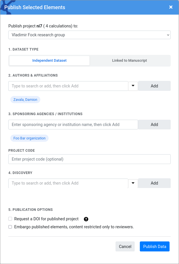The width and height of the screenshot is (179, 264).
Task: Expand the authors suggestion dropdown arrow
Action: click(133, 86)
